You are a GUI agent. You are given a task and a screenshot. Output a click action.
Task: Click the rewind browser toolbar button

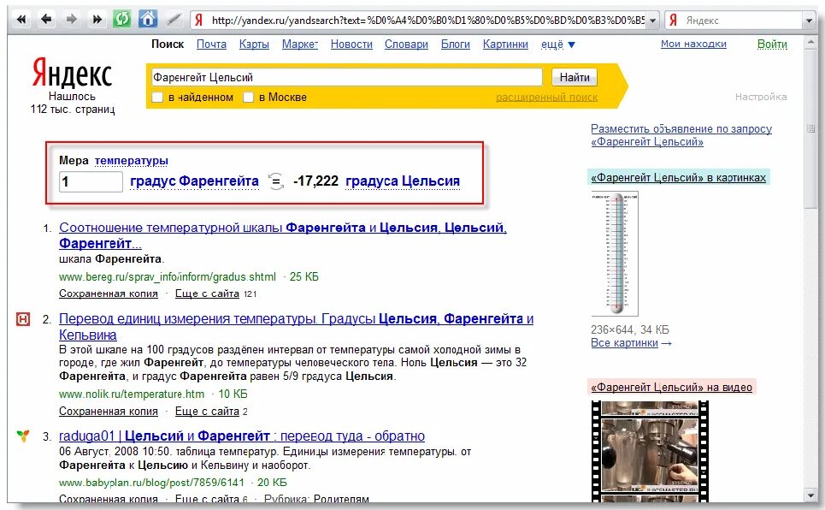tap(21, 20)
